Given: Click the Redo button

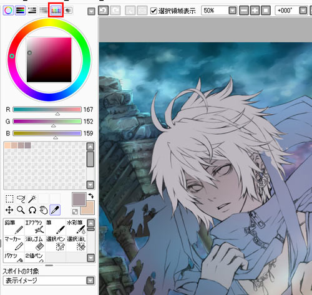Looking at the screenshot, I should tap(115, 11).
